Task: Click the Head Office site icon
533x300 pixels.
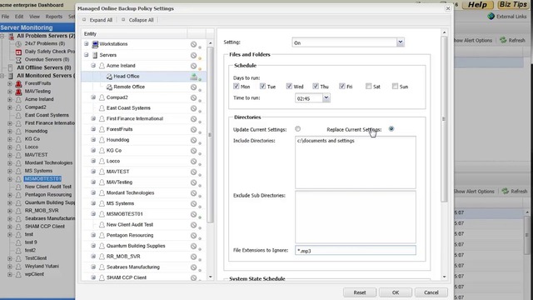Action: [109, 77]
